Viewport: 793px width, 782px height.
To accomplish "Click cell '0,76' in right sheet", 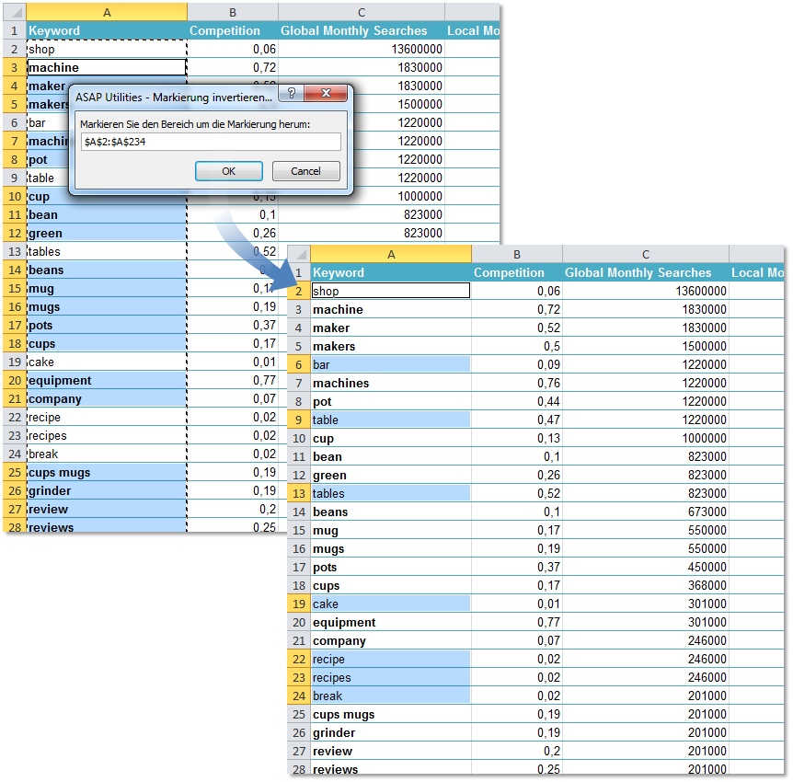I will pyautogui.click(x=517, y=383).
